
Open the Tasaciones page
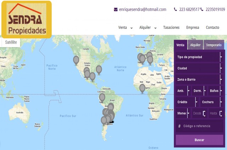pyautogui.click(x=171, y=28)
